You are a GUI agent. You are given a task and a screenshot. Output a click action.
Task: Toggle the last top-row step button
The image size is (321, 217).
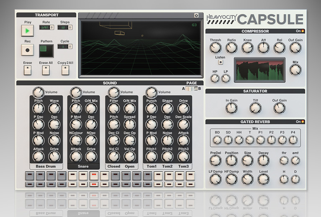pos(190,176)
